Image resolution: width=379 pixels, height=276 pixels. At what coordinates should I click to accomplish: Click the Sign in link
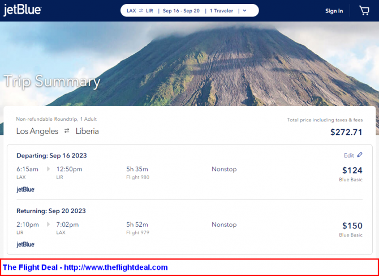point(334,11)
